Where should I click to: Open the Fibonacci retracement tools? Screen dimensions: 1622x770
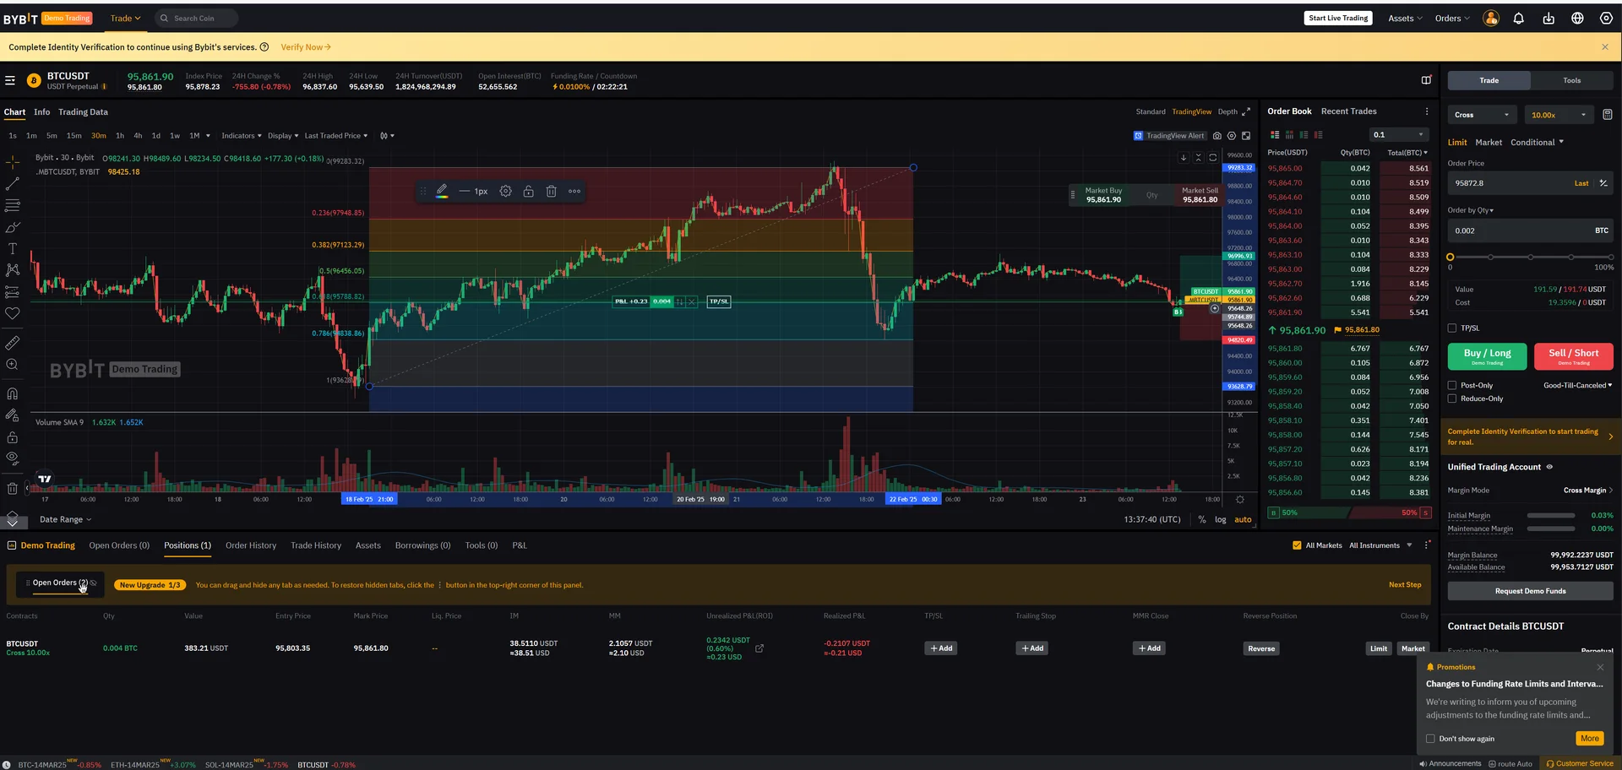(13, 205)
